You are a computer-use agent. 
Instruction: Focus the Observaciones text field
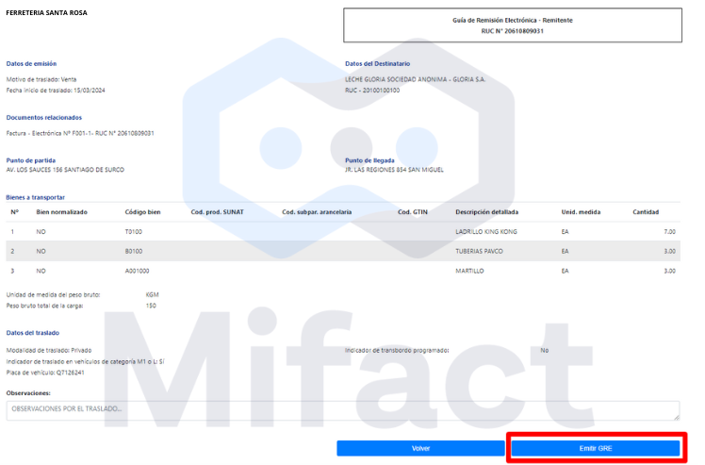(x=343, y=410)
